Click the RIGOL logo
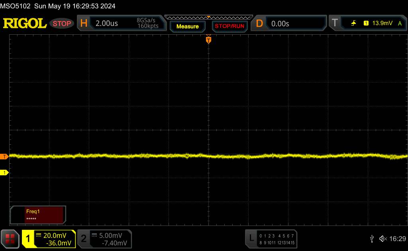 [x=25, y=24]
